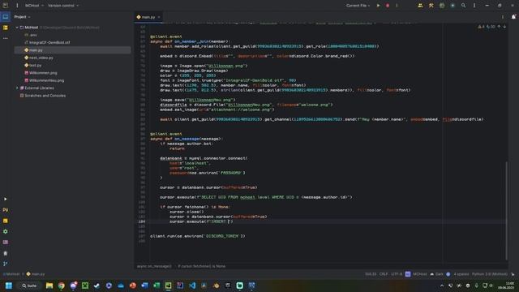Viewport: 519px width, 292px height.
Task: Change UTF-8 file encoding in status bar
Action: [x=397, y=274]
